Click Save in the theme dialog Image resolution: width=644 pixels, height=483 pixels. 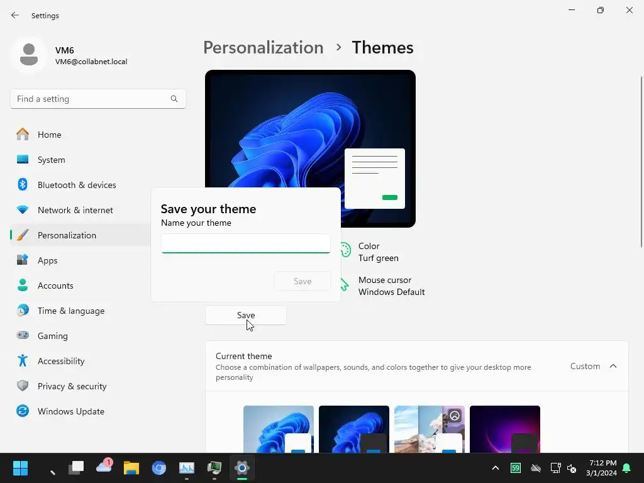coord(303,281)
